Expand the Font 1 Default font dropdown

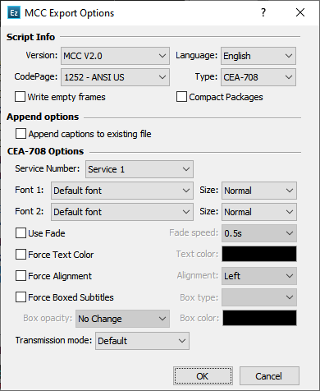point(122,191)
